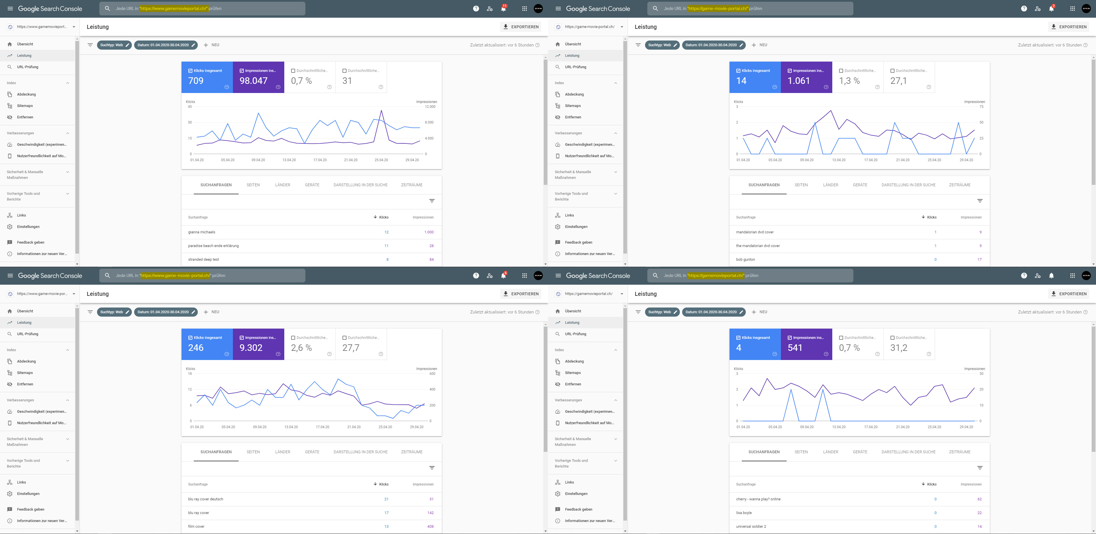The image size is (1096, 534).
Task: Open the notifications bell that has no badge
Action: click(1052, 276)
